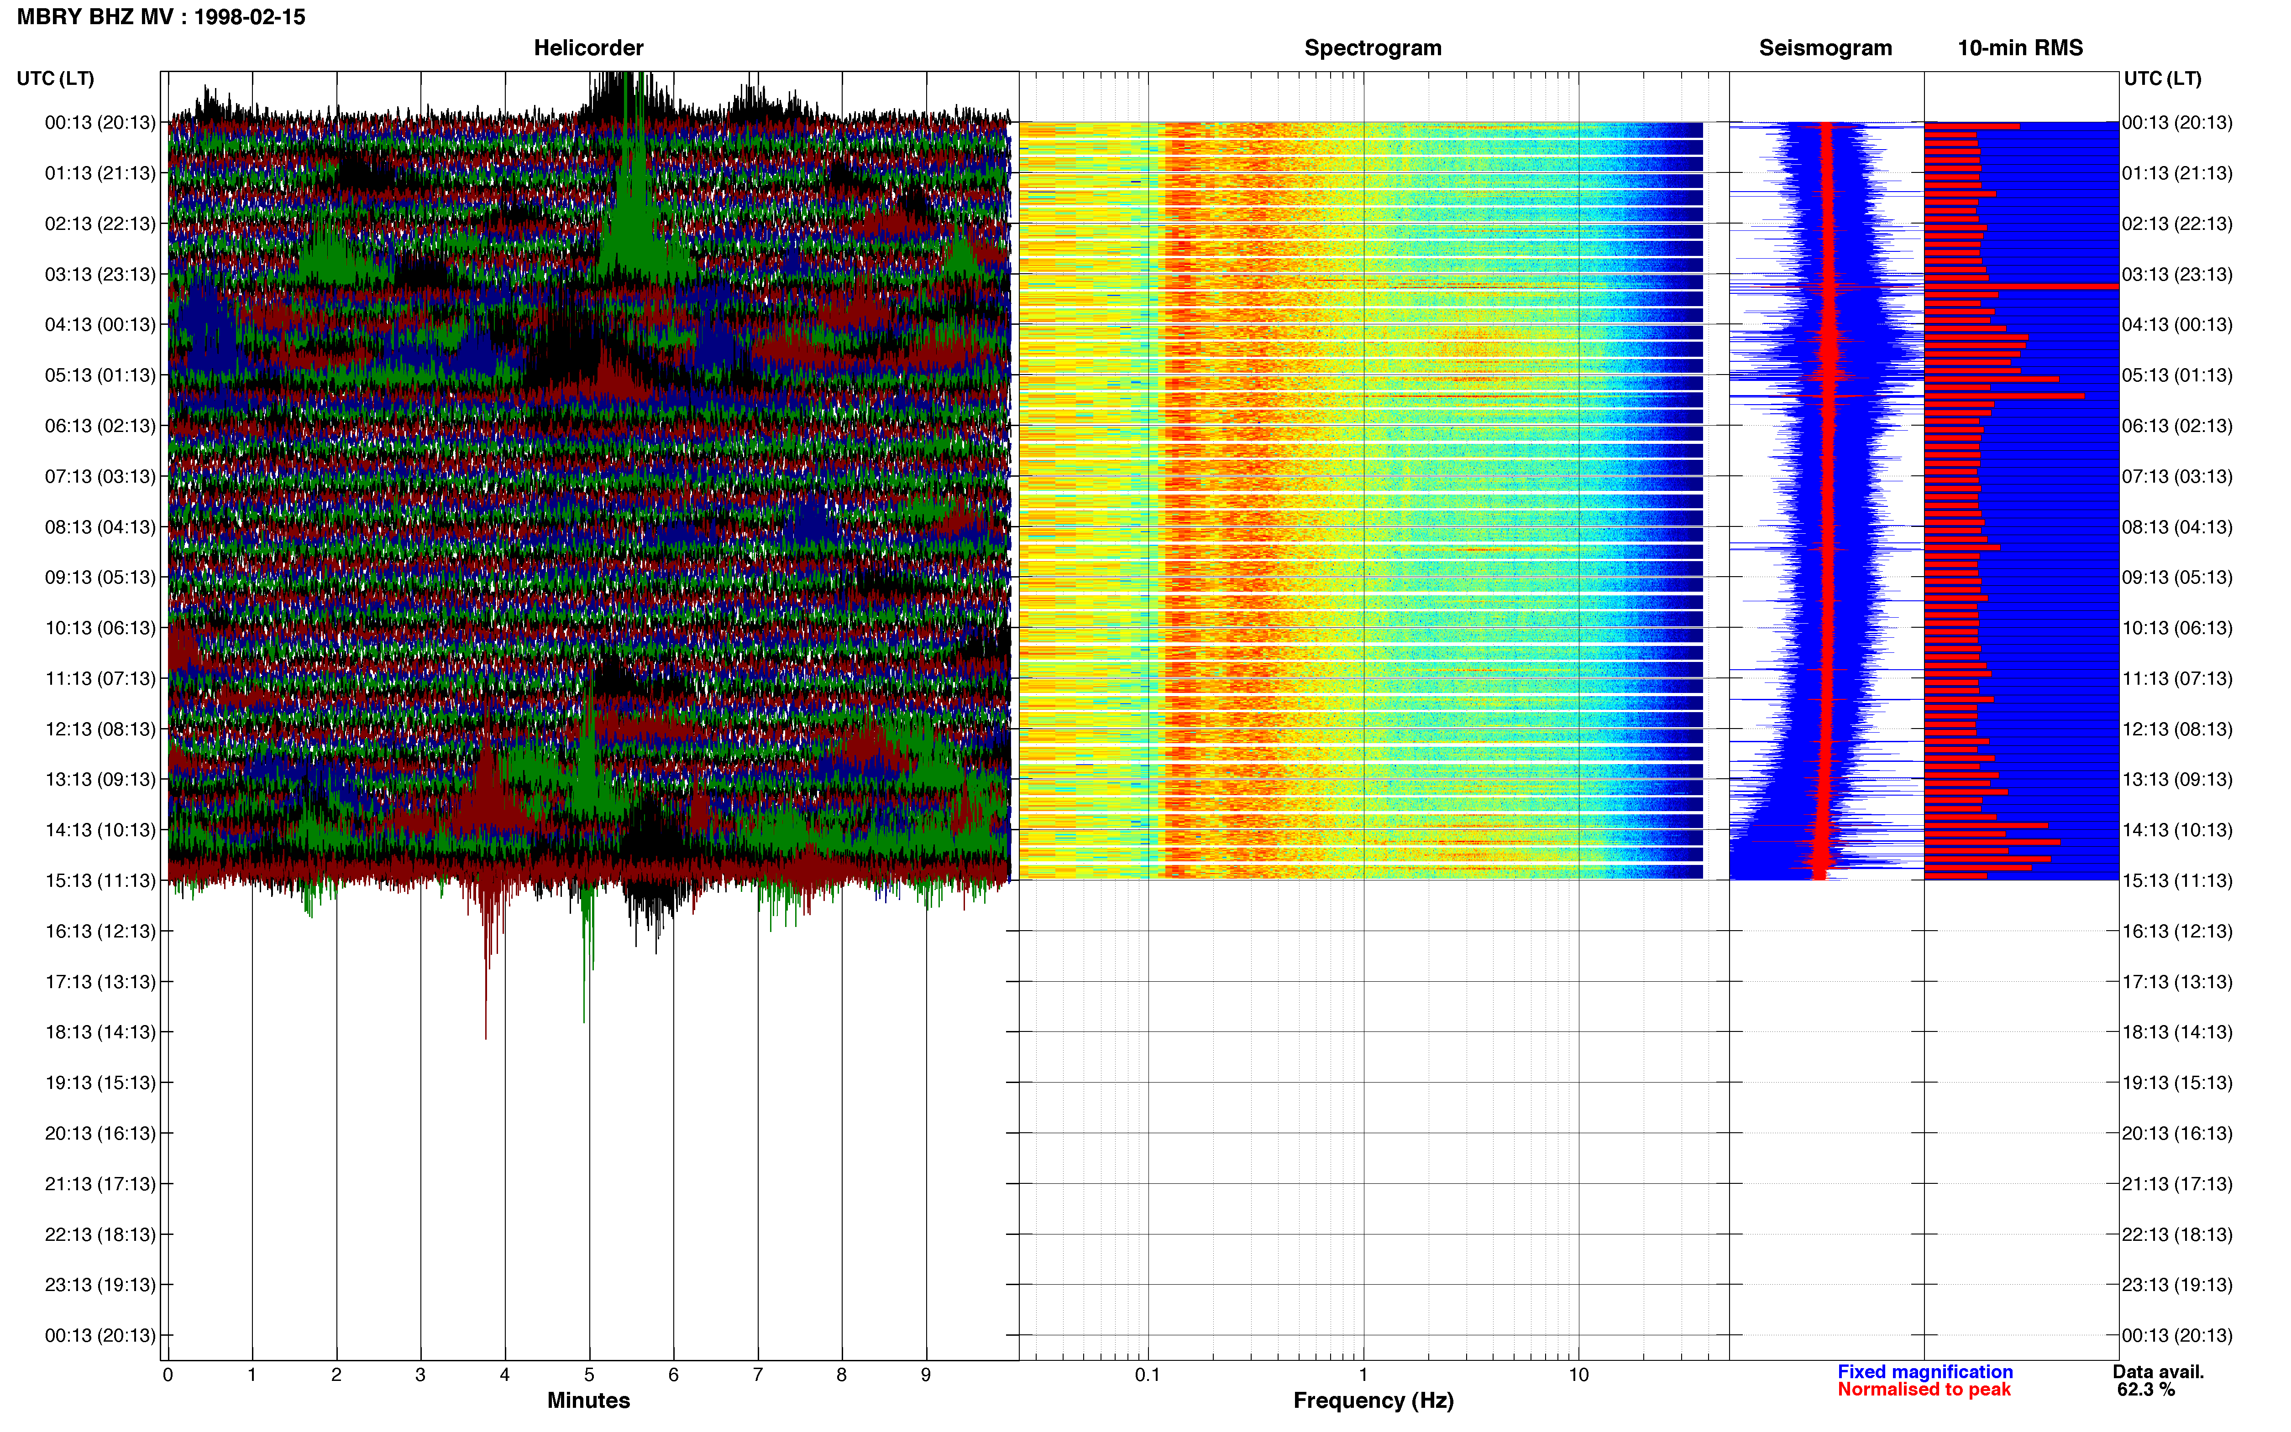Click tick label '4' on the Minutes axis
The height and width of the screenshot is (1432, 2291).
click(x=505, y=1374)
